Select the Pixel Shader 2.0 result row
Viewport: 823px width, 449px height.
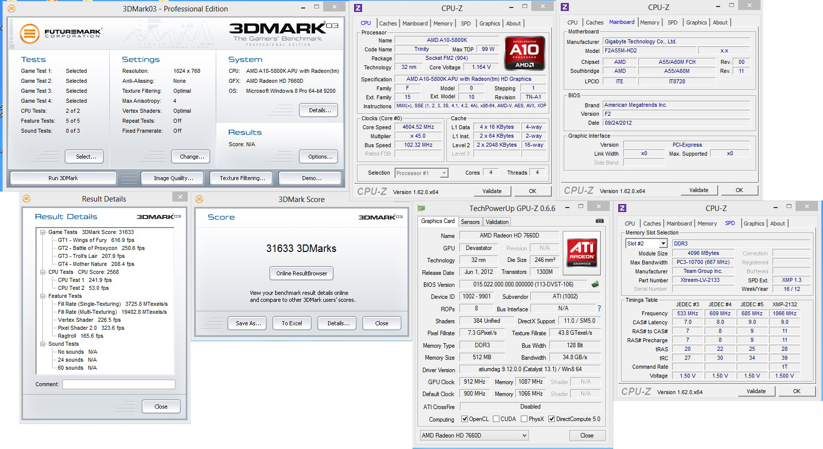91,328
